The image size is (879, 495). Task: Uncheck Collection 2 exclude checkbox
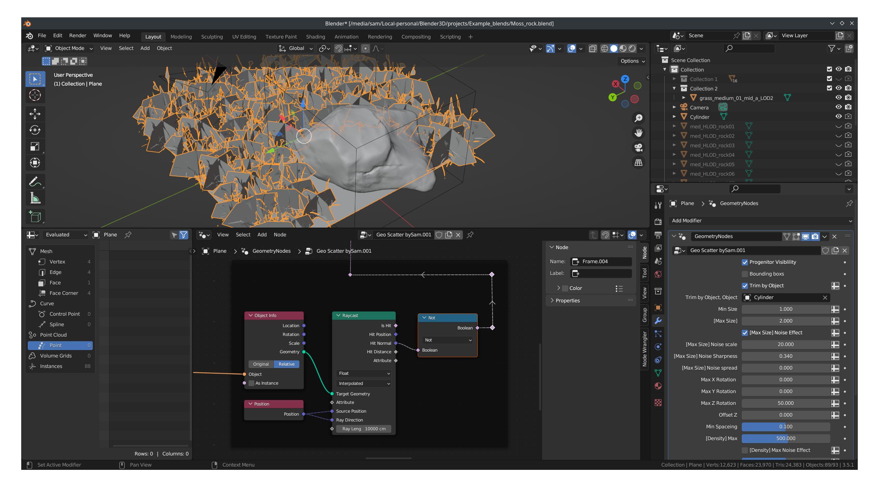(829, 88)
